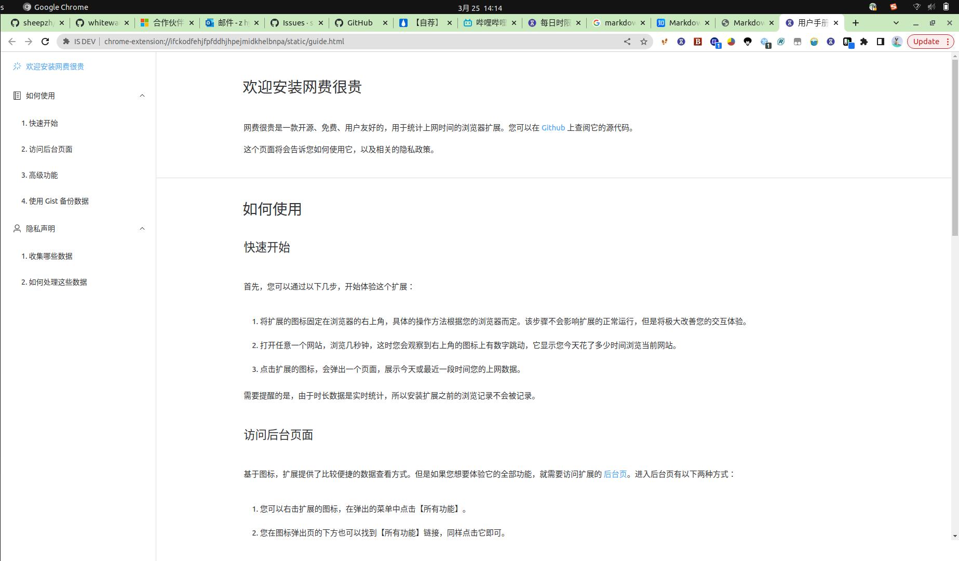Collapse the 如何使用 sidebar section
Image resolution: width=959 pixels, height=561 pixels.
point(142,96)
